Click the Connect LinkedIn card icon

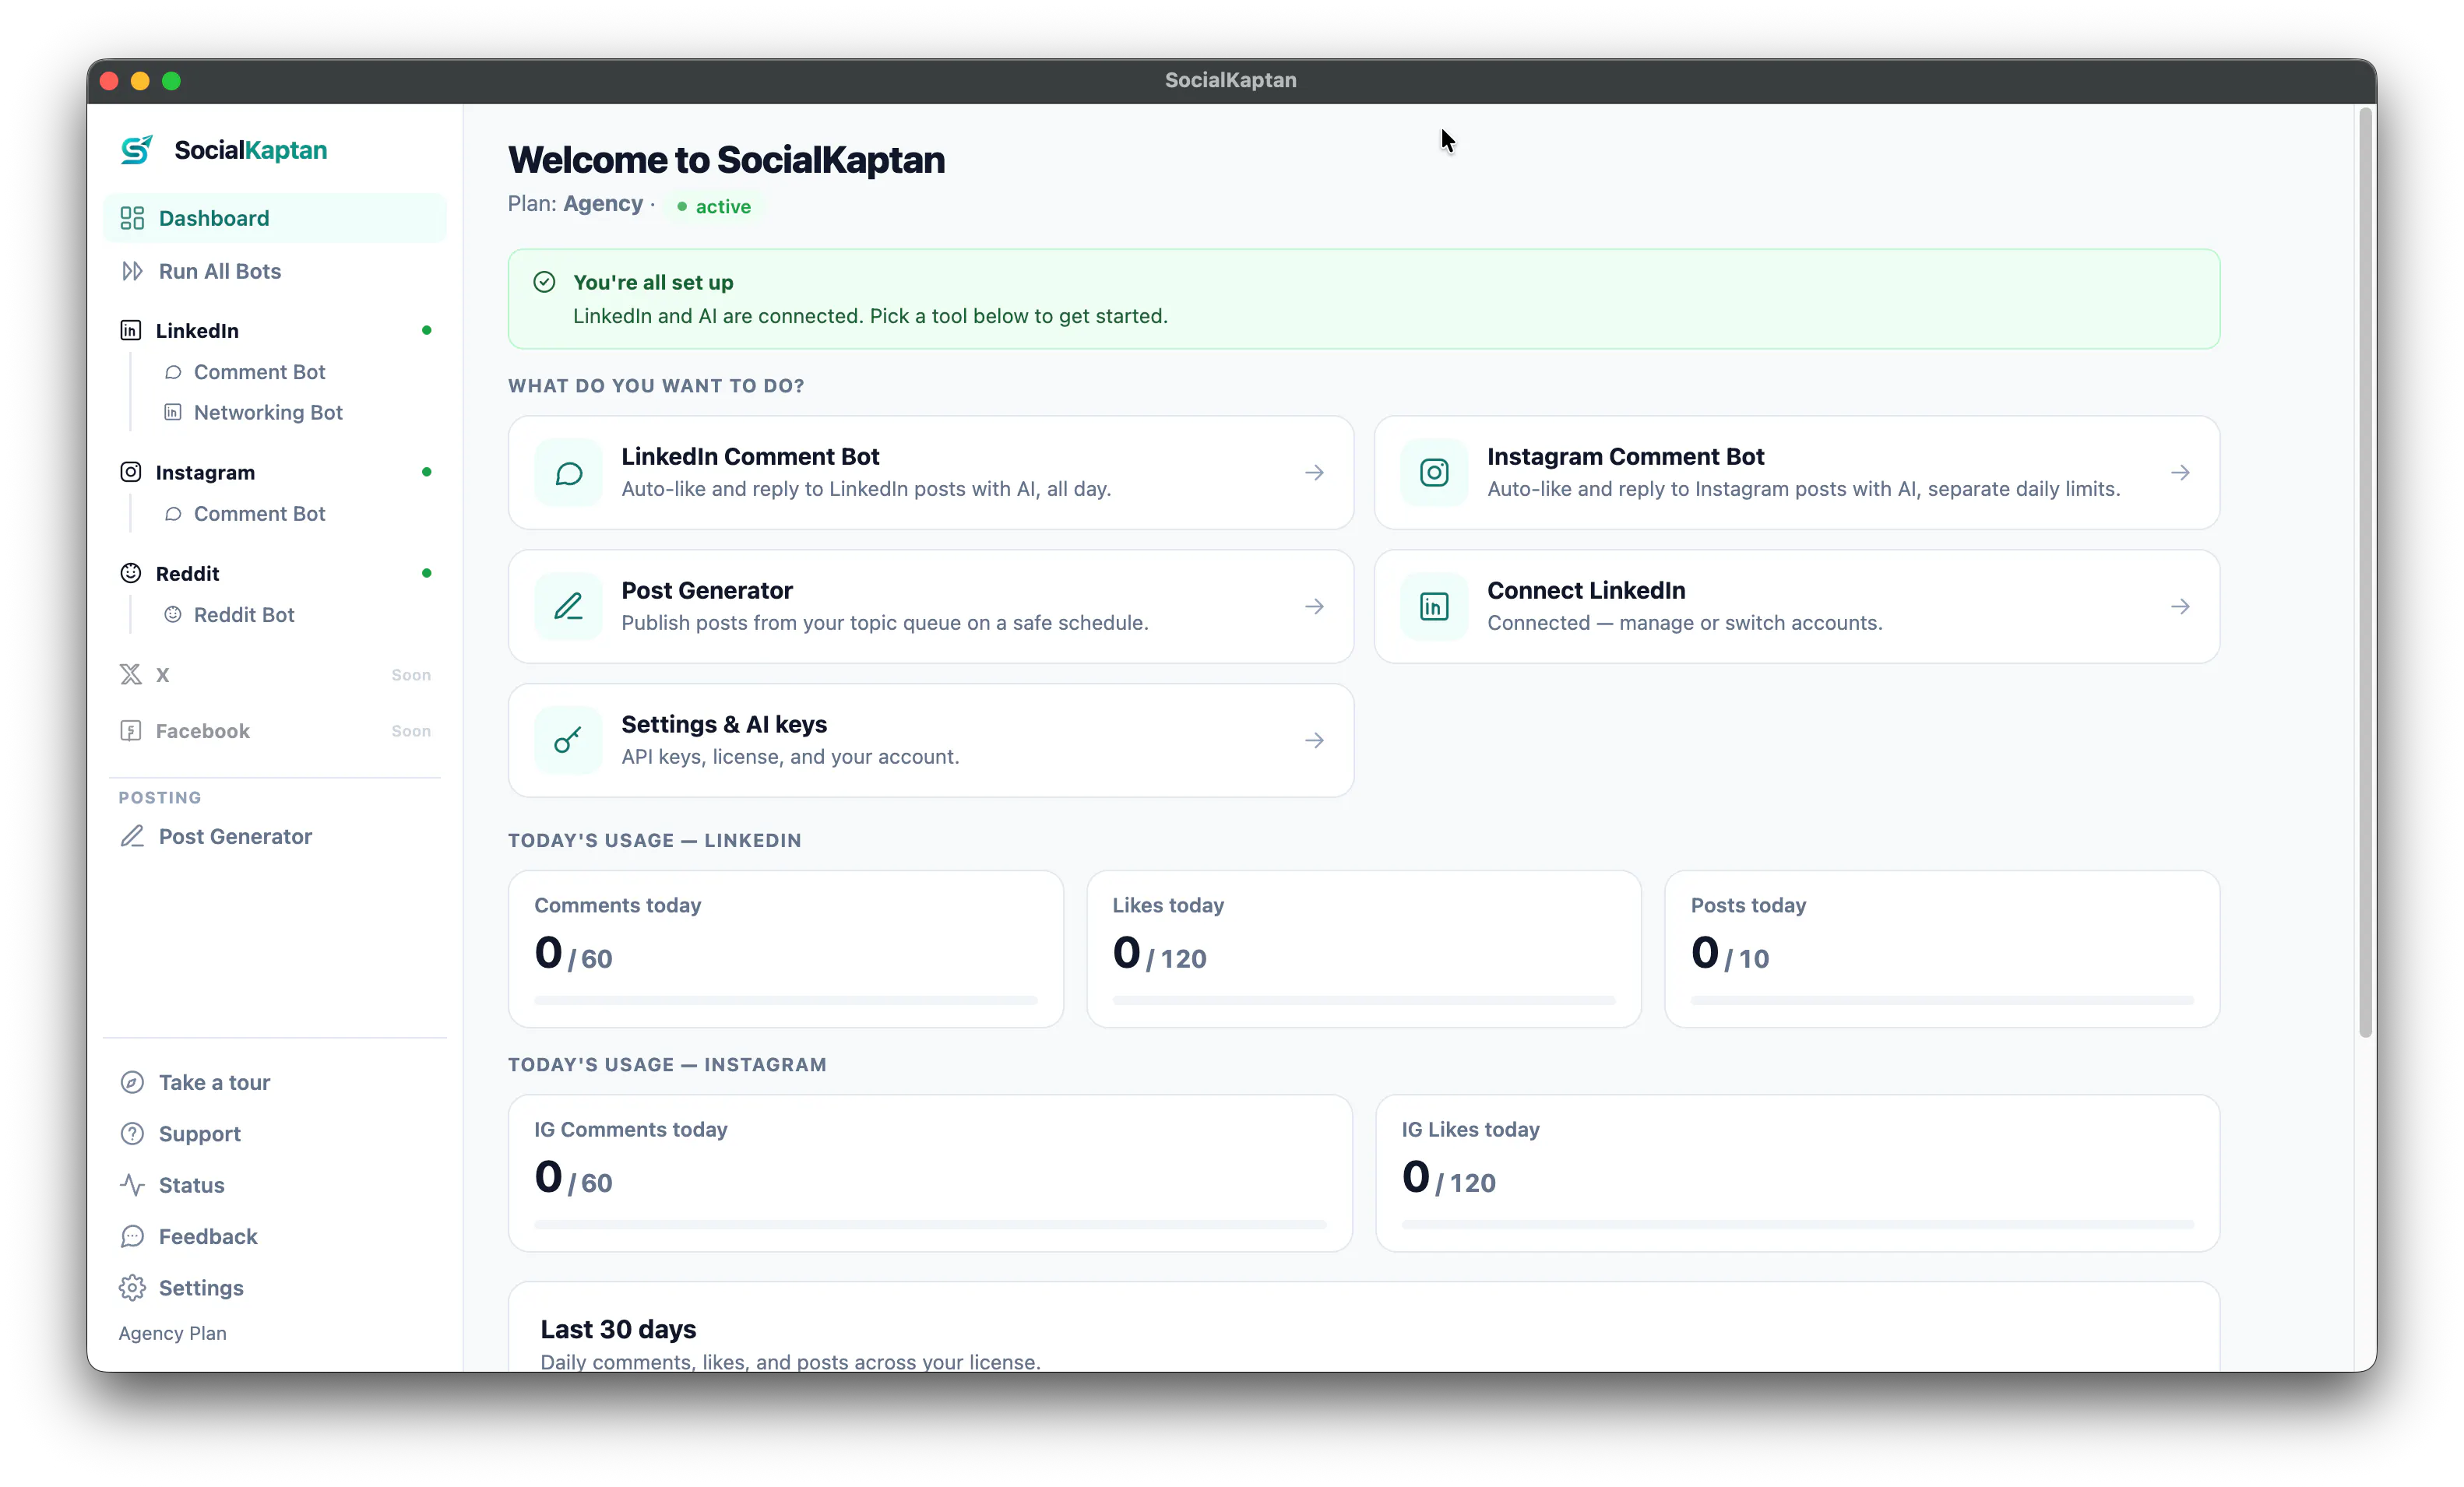pyautogui.click(x=1435, y=607)
